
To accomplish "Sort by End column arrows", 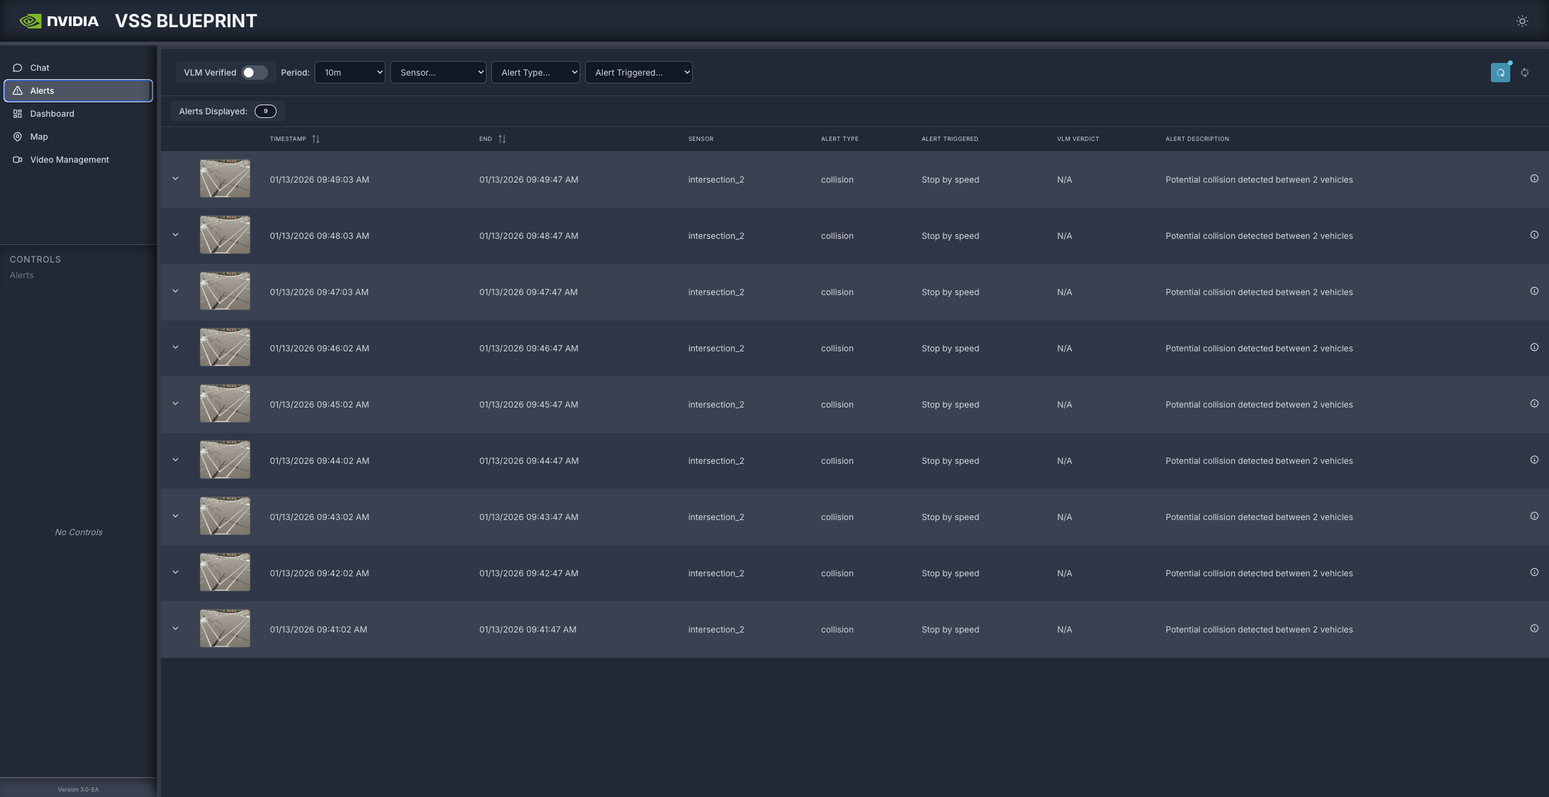I will [x=502, y=139].
